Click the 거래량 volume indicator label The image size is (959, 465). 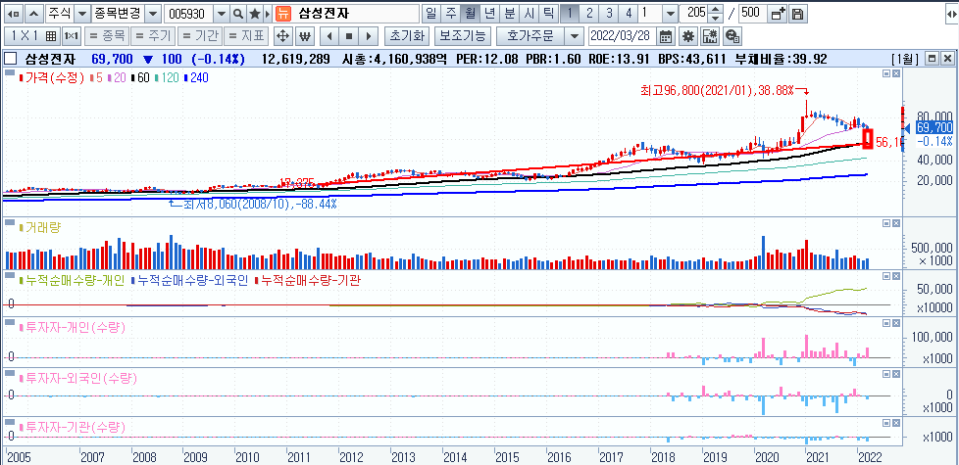[43, 227]
